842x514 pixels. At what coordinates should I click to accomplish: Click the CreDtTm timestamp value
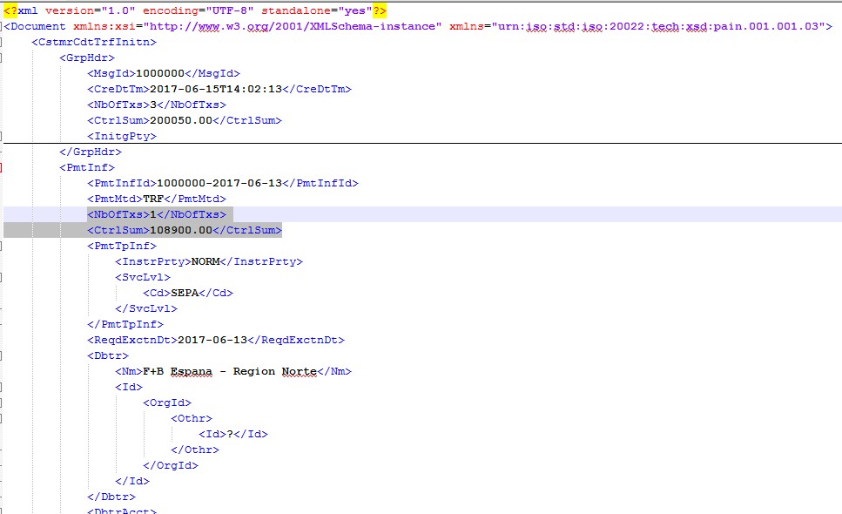(216, 89)
